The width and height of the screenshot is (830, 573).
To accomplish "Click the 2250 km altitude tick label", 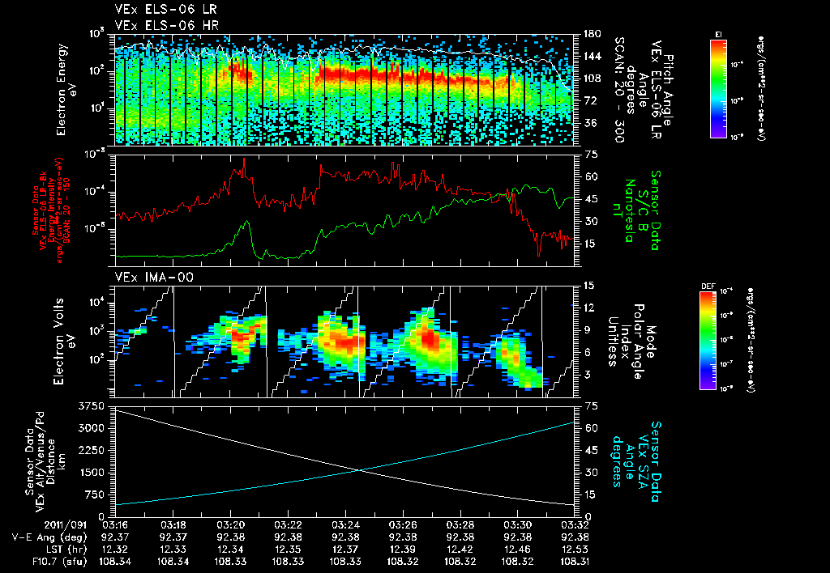I will click(x=91, y=450).
